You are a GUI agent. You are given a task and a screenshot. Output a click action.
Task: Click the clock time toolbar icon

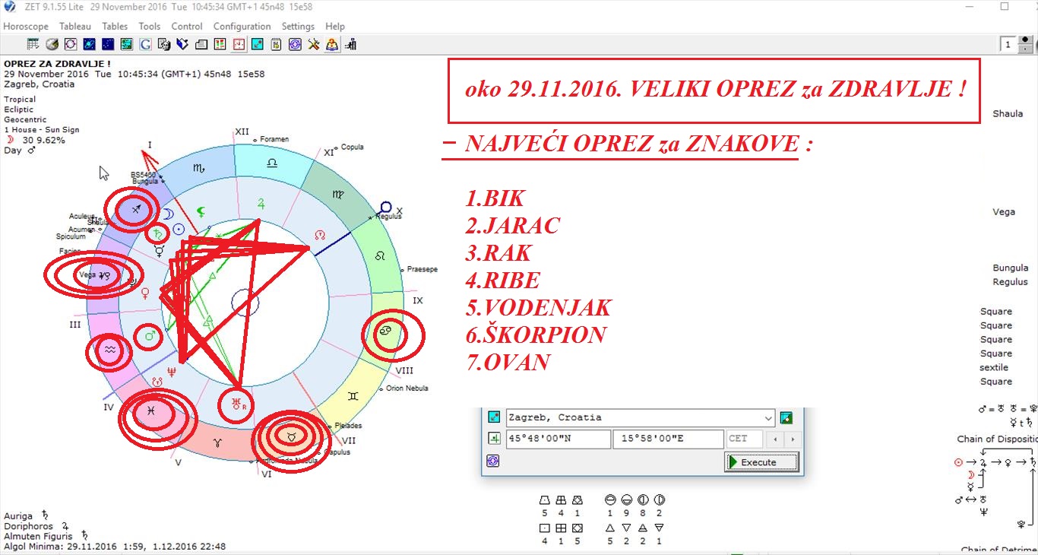239,45
